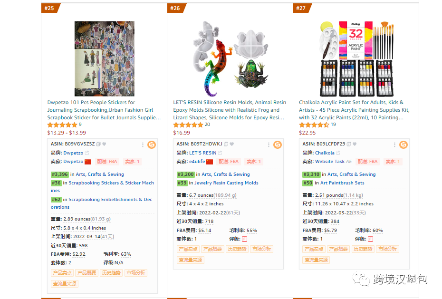This screenshot has height=299, width=442.
Task: Click orange S logo on Chalkola card
Action: pyautogui.click(x=403, y=145)
